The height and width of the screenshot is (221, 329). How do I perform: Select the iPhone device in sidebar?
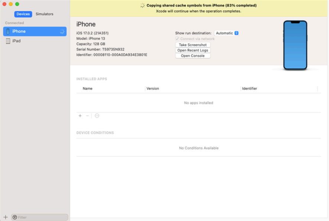pos(35,32)
